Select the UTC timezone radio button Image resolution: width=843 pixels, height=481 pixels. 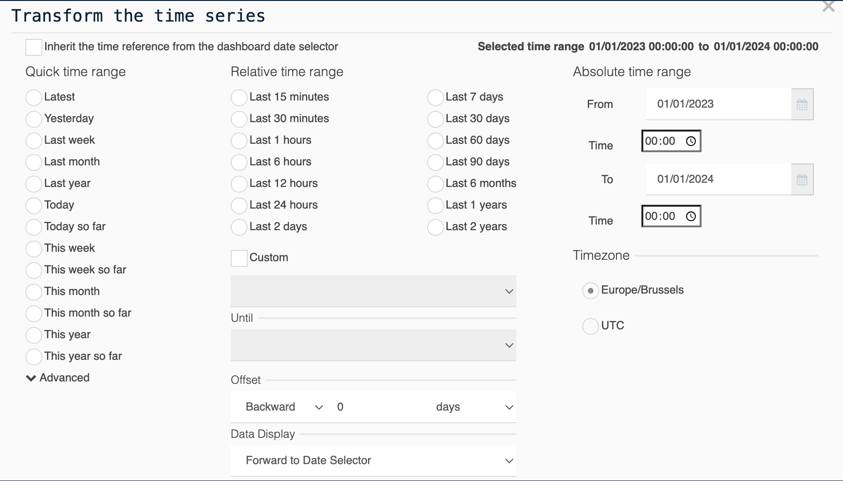tap(590, 326)
